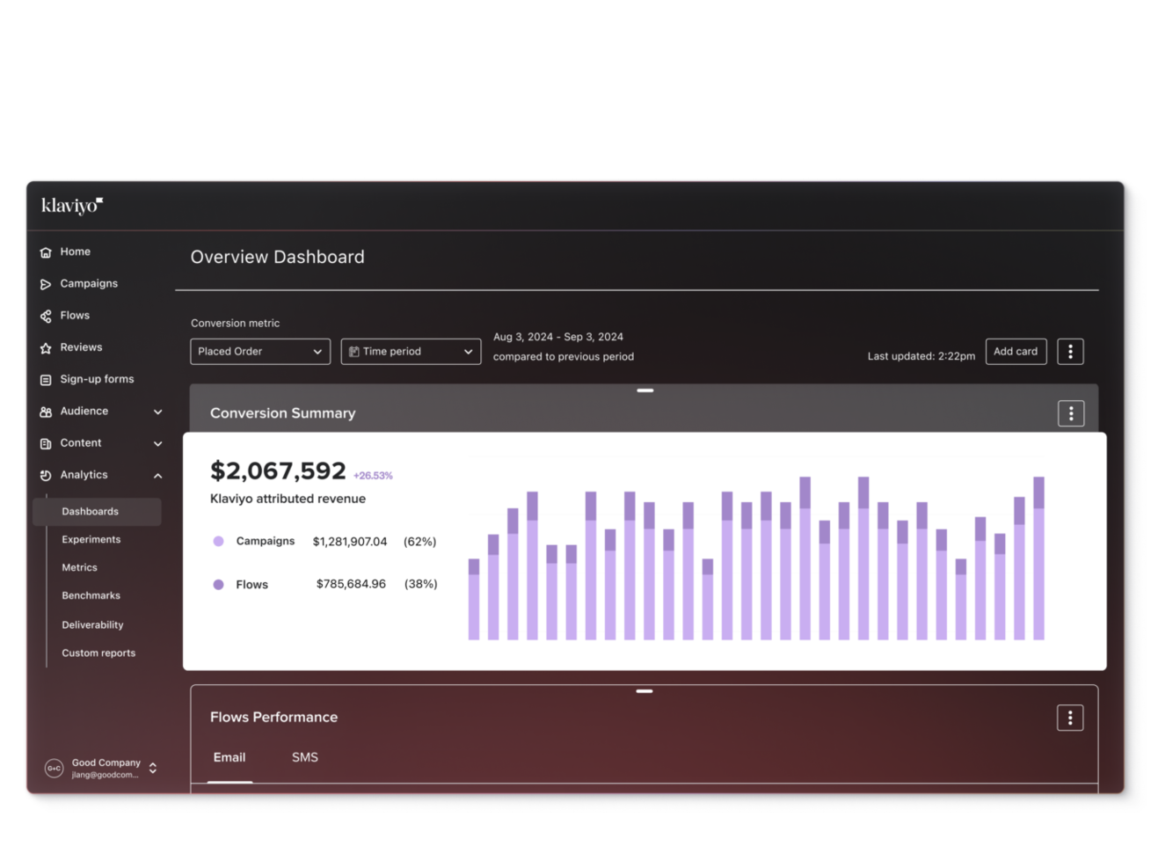Open the Good Company account switcher
Viewport: 1151px width, 868px height.
153,768
